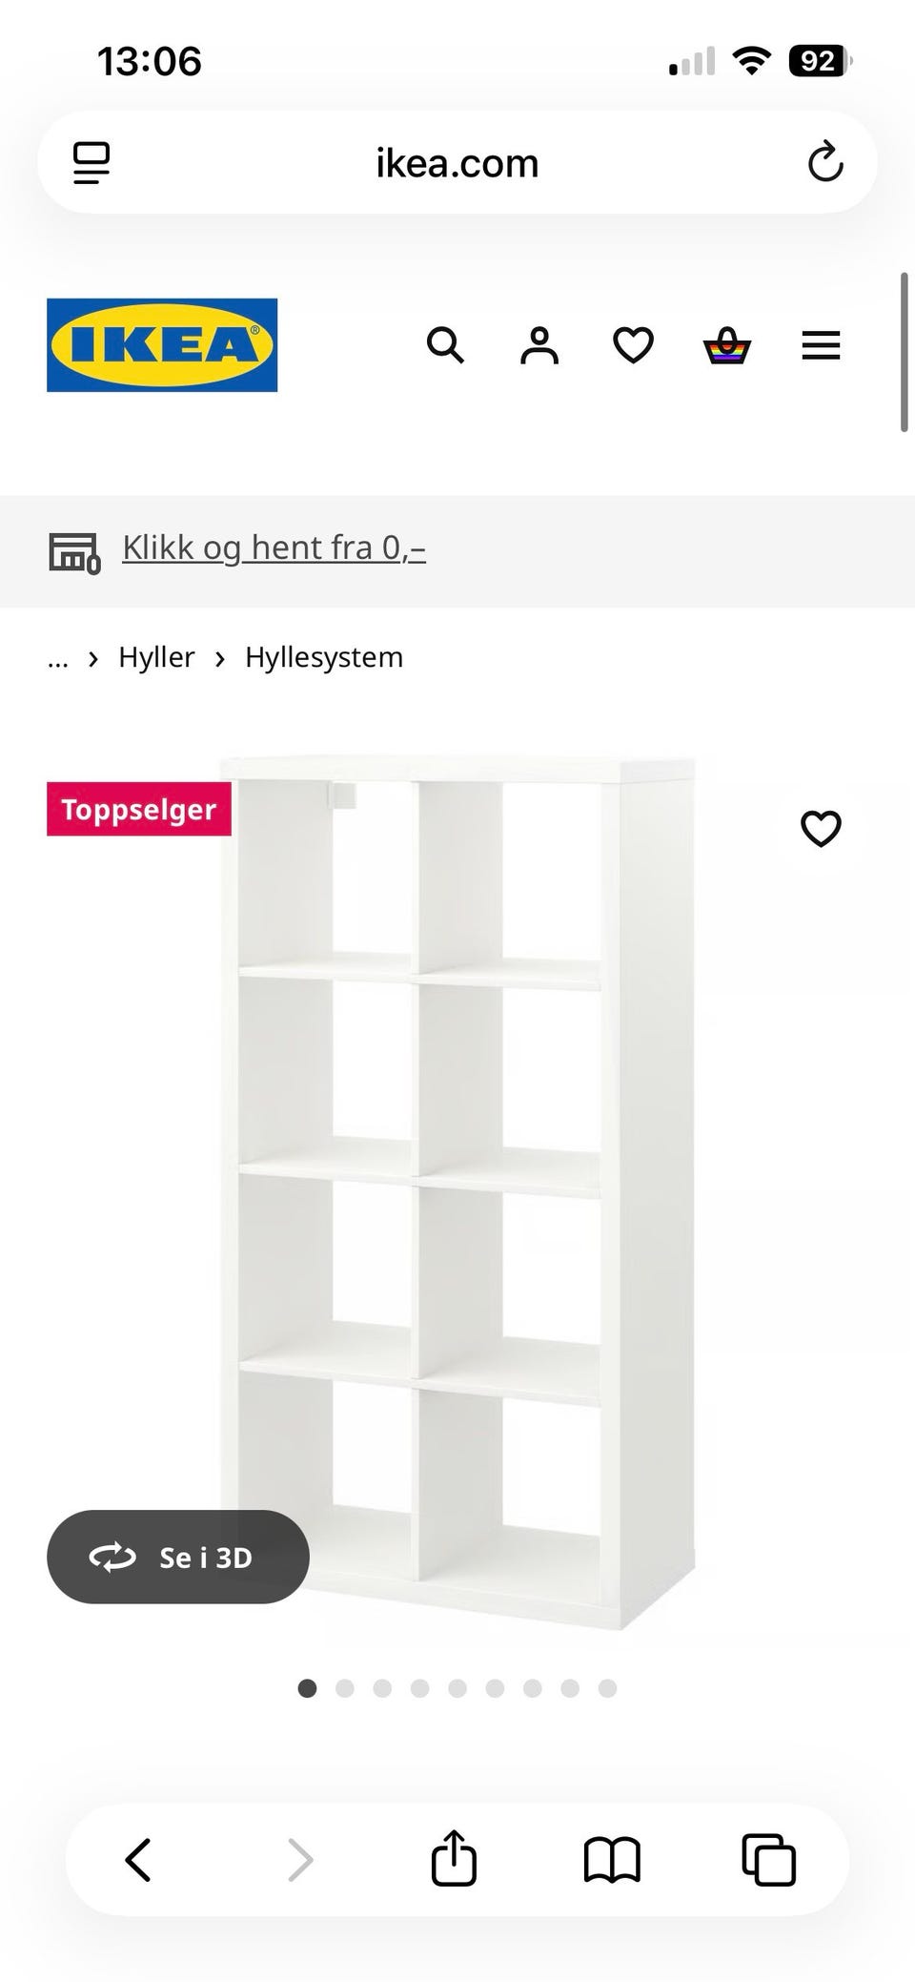Go to Hyller breadcrumb
This screenshot has width=915, height=1982.
156,657
